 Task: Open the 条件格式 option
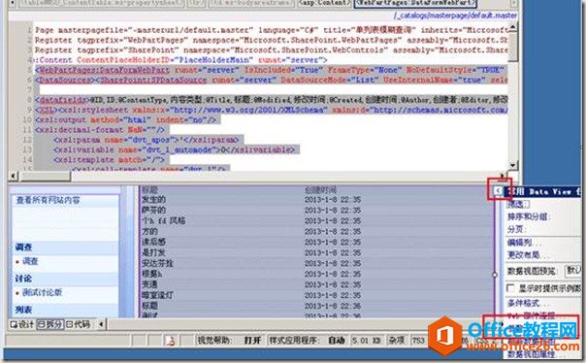pos(525,303)
